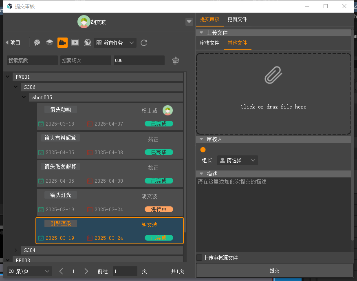Click 2025-03-18 start date text
Viewport: 357px width, 281px height.
coord(60,124)
